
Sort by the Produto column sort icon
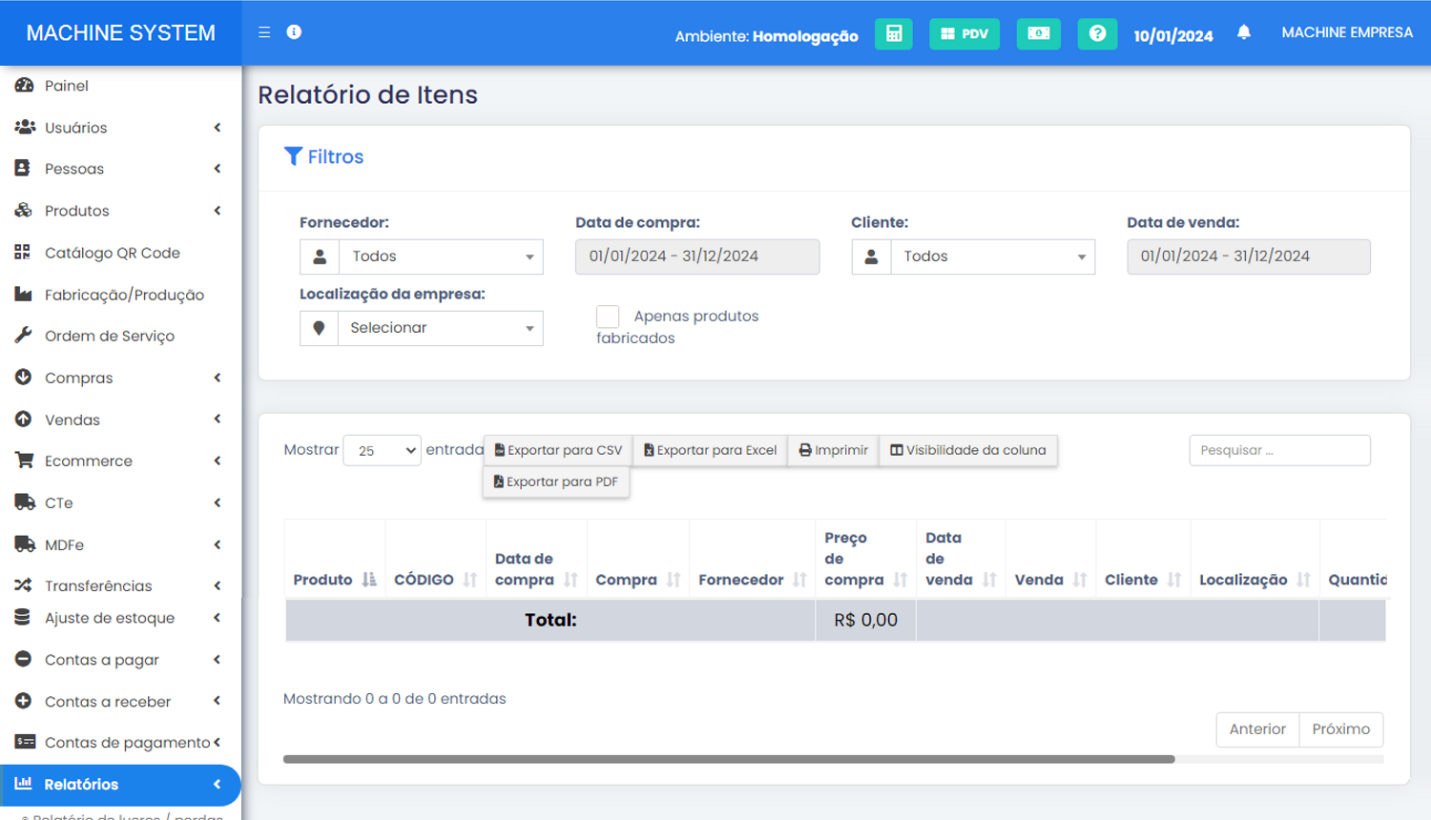coord(369,580)
